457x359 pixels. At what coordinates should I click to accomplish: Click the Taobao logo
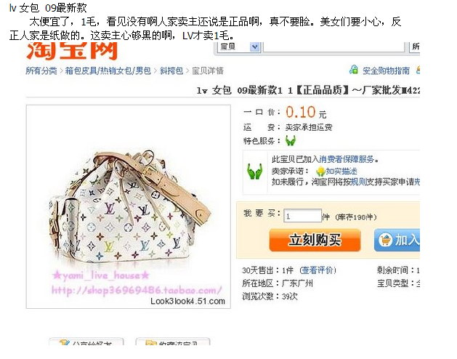pos(72,51)
